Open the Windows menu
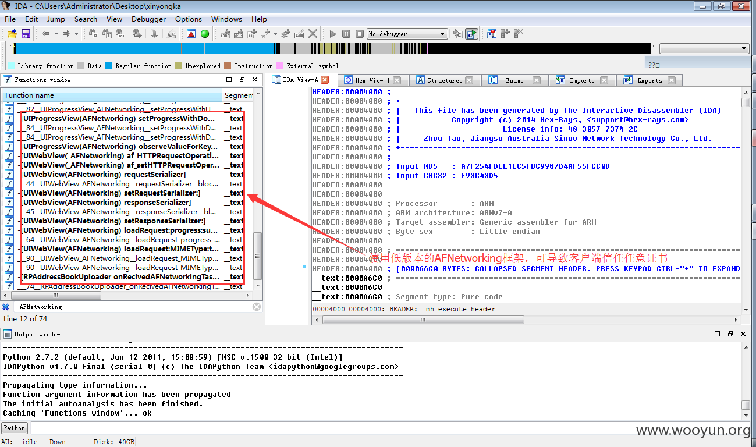 [x=226, y=19]
